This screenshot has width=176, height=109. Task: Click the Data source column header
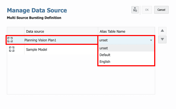point(35,32)
